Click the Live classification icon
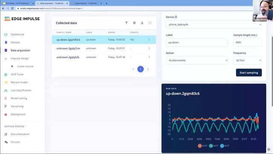 [6, 91]
